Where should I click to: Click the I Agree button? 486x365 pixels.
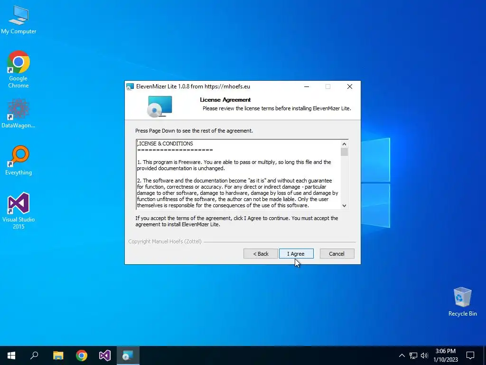tap(296, 254)
